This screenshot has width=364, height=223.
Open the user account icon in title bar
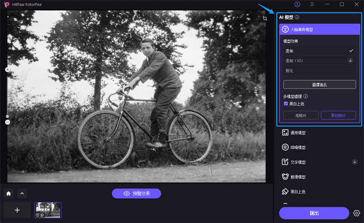[x=297, y=4]
